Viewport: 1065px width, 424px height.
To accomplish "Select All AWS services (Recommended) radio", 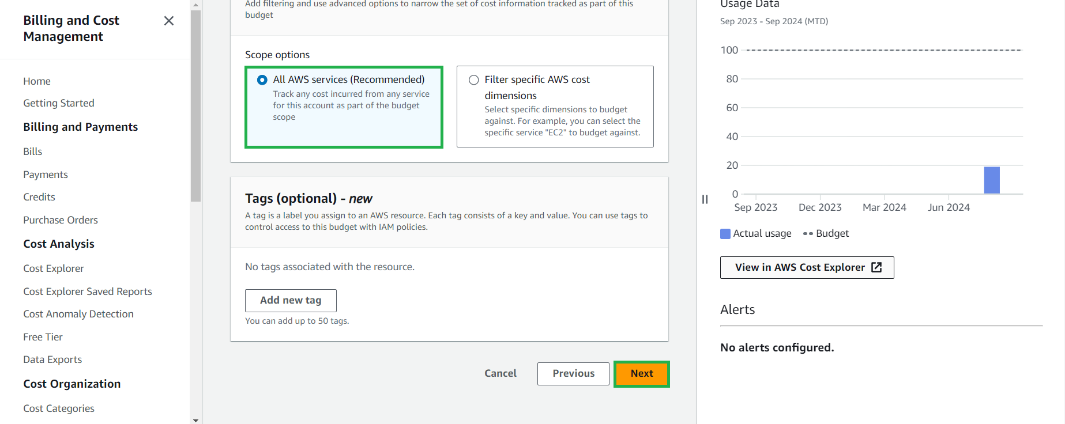I will point(262,80).
